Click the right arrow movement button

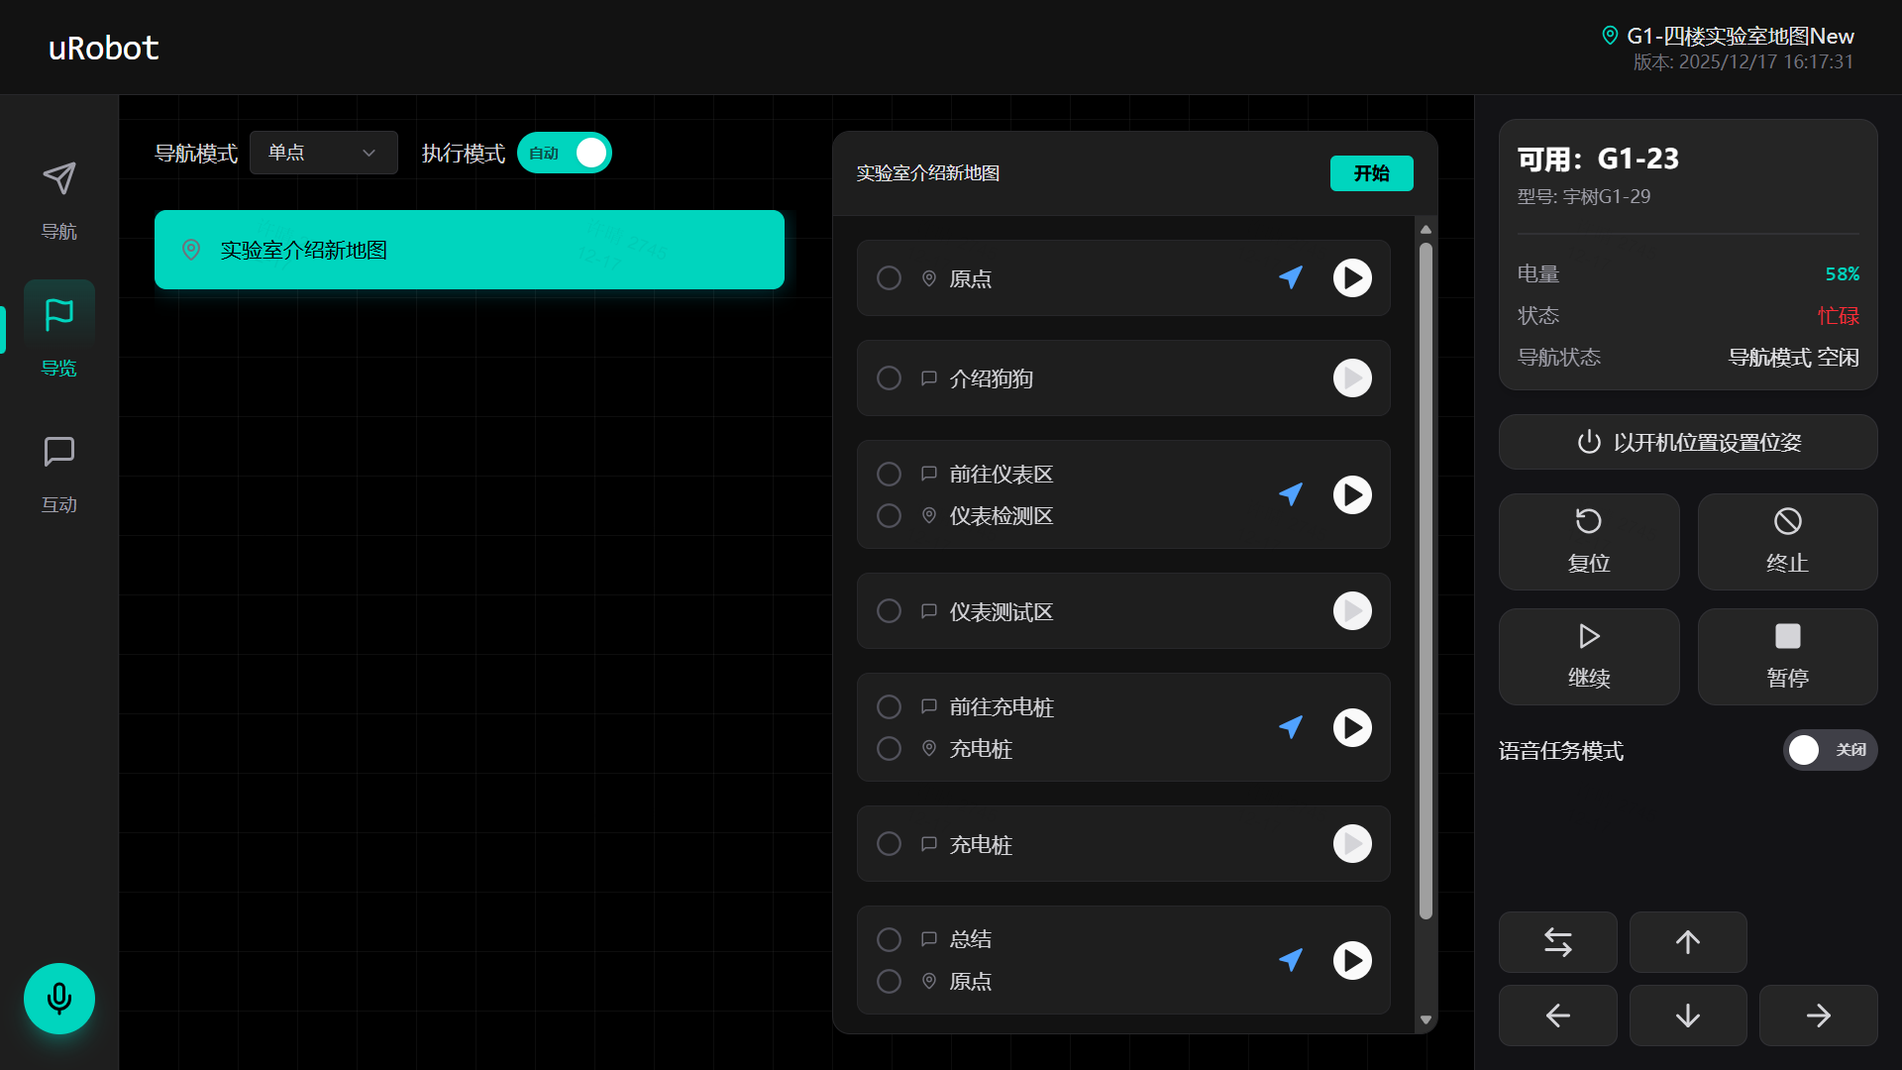click(1818, 1016)
